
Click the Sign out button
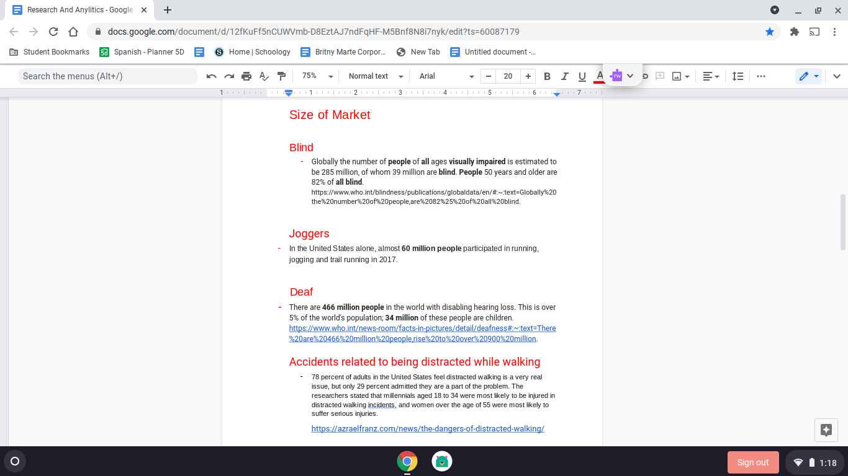click(x=753, y=462)
